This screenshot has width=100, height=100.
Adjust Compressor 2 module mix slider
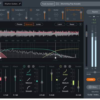(x=26, y=18)
